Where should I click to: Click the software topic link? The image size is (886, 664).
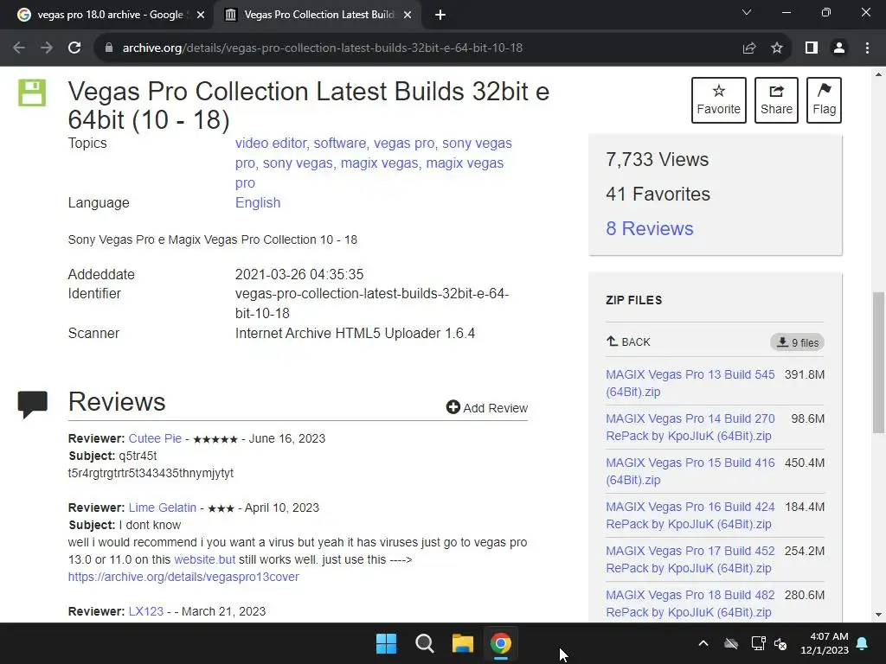click(339, 143)
